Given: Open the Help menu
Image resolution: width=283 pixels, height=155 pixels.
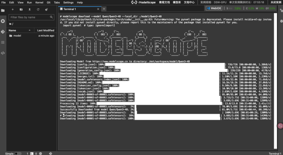Looking at the screenshot, I should point(80,3).
